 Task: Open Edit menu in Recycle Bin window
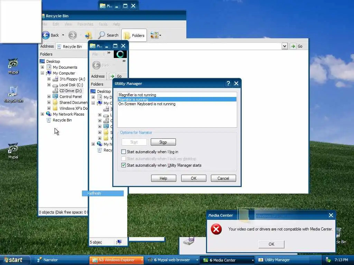(x=56, y=24)
